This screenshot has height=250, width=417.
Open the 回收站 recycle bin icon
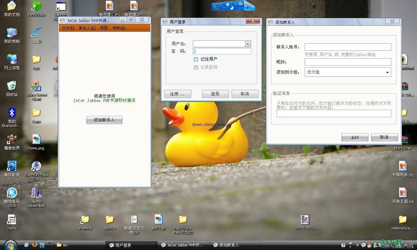pyautogui.click(x=12, y=86)
